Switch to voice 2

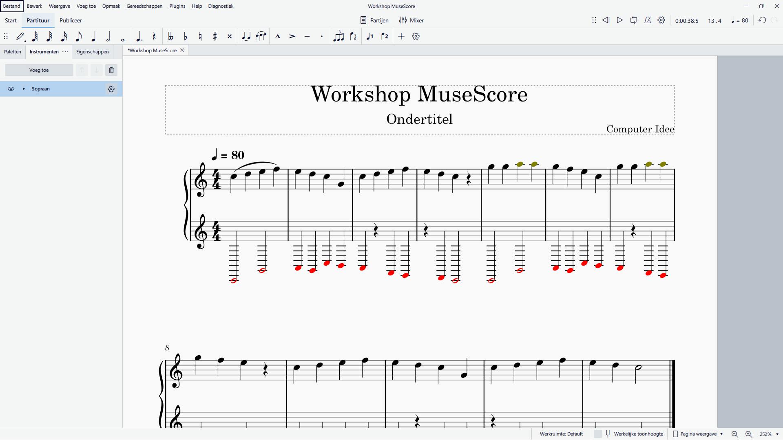pos(385,37)
